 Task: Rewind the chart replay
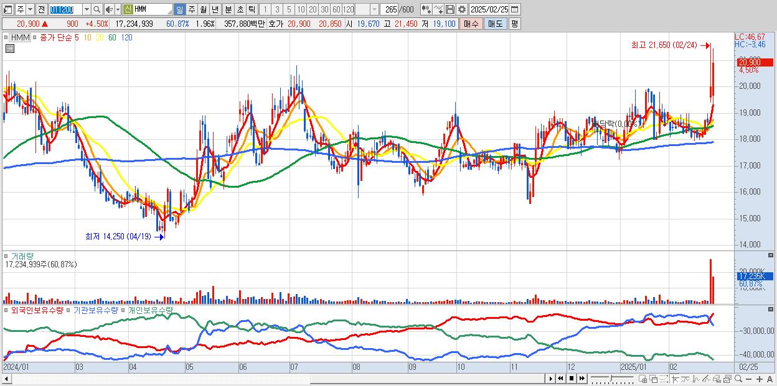tap(561, 379)
